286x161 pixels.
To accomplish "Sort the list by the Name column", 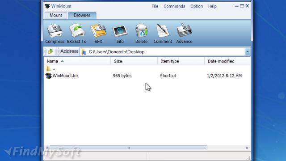I will click(x=77, y=61).
